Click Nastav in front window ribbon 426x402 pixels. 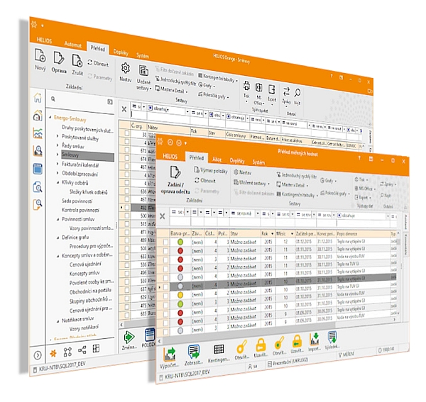pos(243,172)
